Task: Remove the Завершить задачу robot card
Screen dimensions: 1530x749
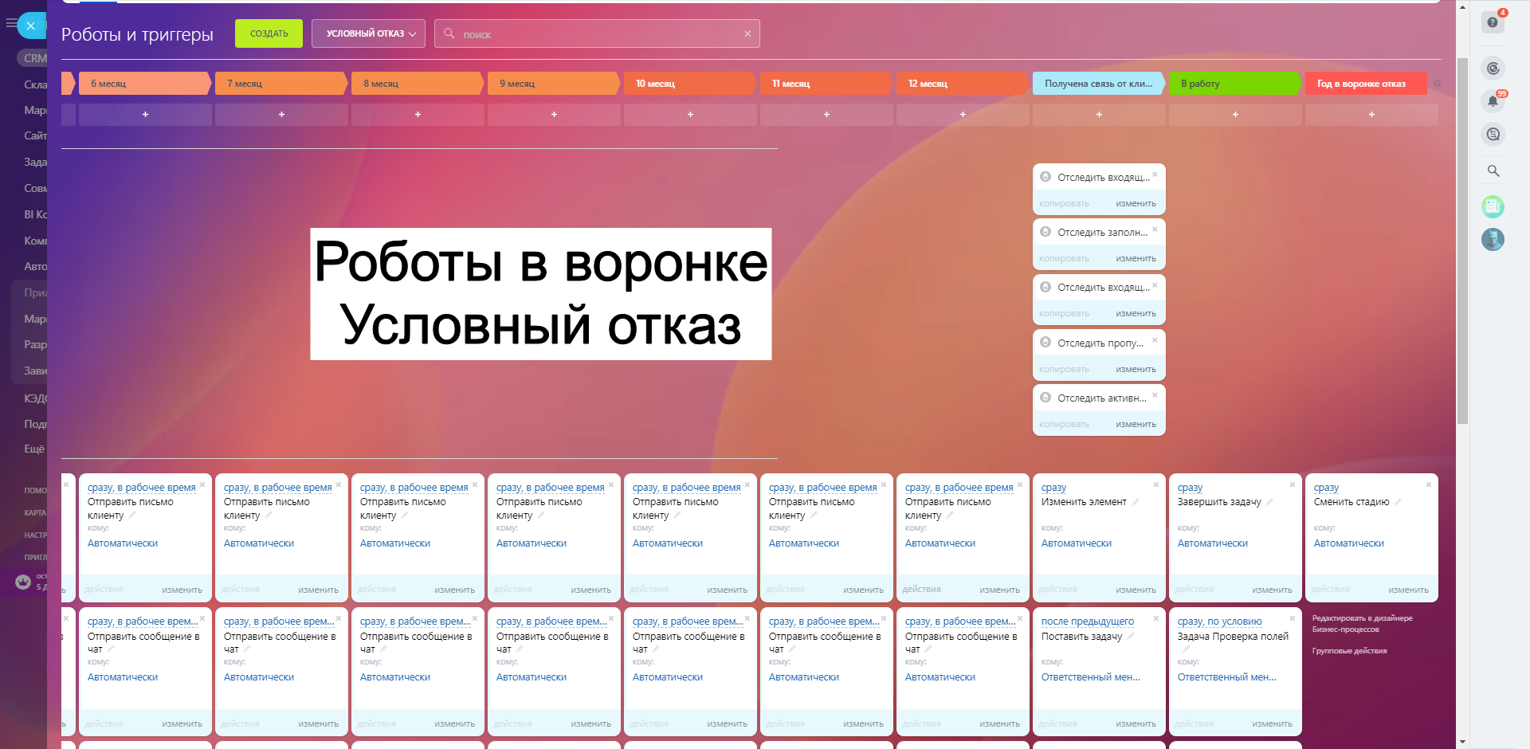Action: tap(1293, 484)
